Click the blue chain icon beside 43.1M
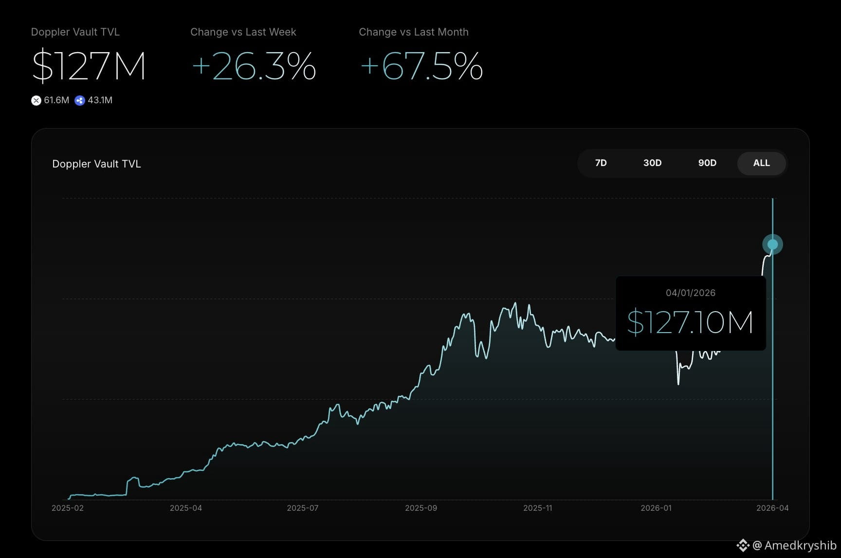The image size is (841, 558). click(x=80, y=100)
